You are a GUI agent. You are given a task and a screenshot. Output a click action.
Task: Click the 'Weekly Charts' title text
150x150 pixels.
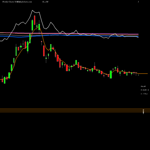point(8,2)
